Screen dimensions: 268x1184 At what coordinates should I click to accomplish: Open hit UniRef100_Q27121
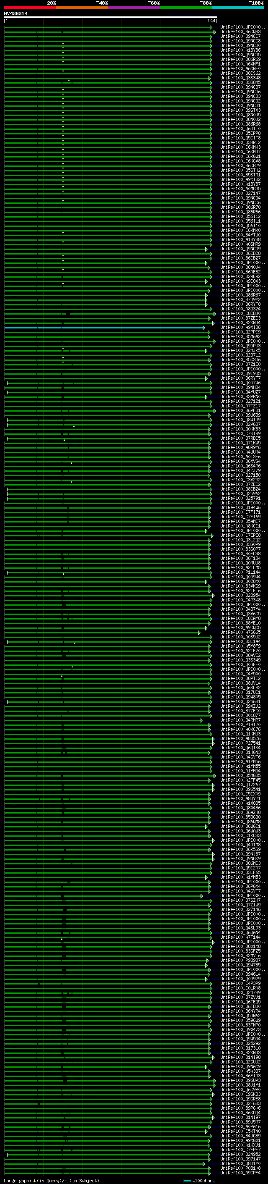(x=240, y=402)
